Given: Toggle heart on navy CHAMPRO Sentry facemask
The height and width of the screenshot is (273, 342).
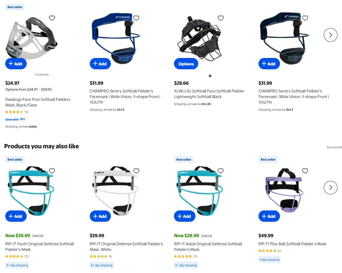Looking at the screenshot, I should pyautogui.click(x=305, y=18).
